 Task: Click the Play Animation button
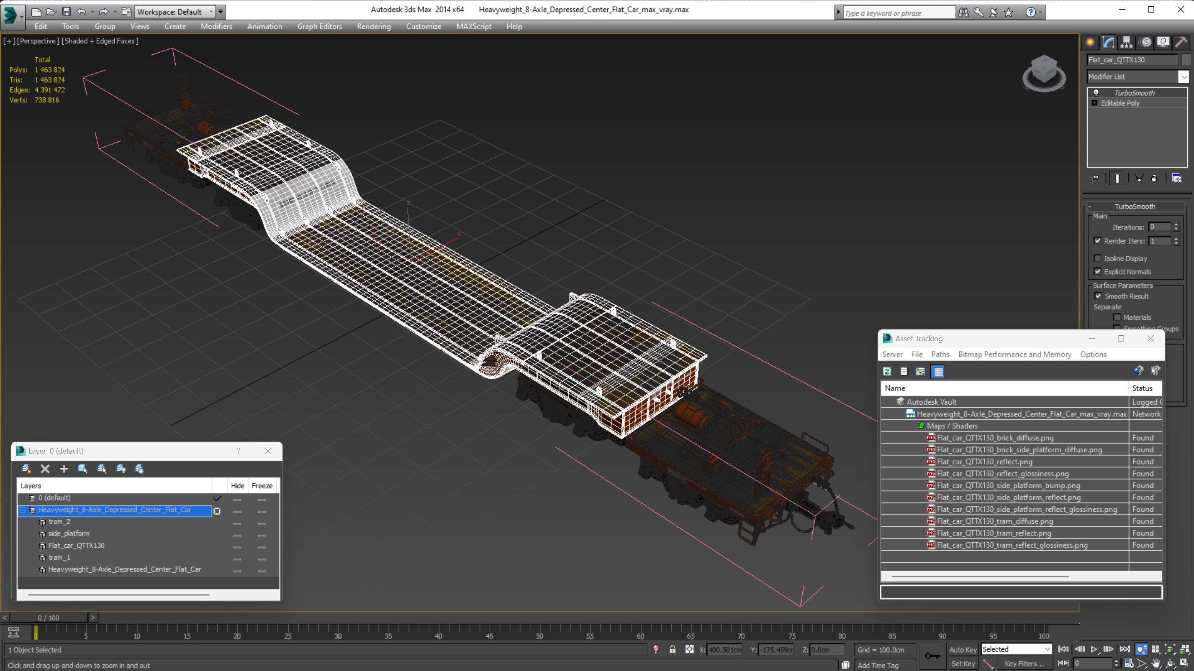point(1094,649)
